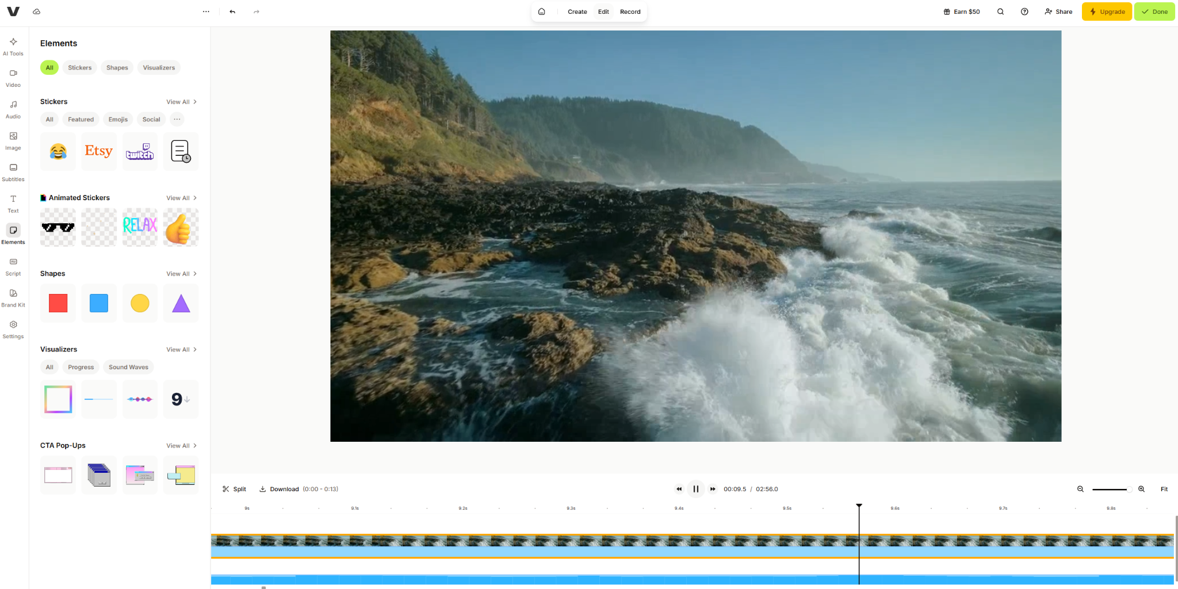
Task: Open the Subtitles sidebar panel
Action: [13, 173]
